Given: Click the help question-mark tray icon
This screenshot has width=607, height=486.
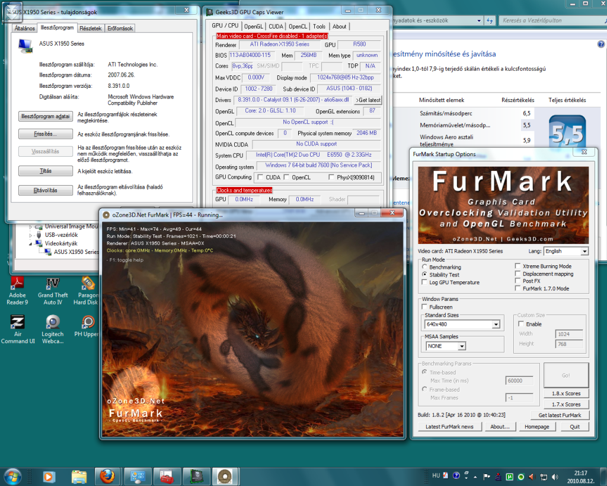Looking at the screenshot, I should (x=456, y=475).
